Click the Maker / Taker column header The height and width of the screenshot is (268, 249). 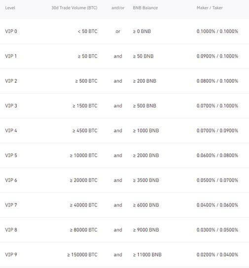(210, 8)
